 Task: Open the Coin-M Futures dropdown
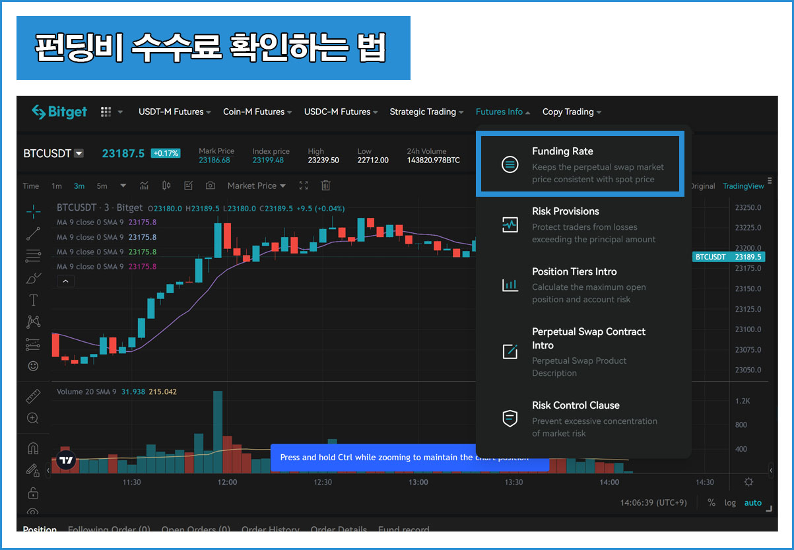258,112
